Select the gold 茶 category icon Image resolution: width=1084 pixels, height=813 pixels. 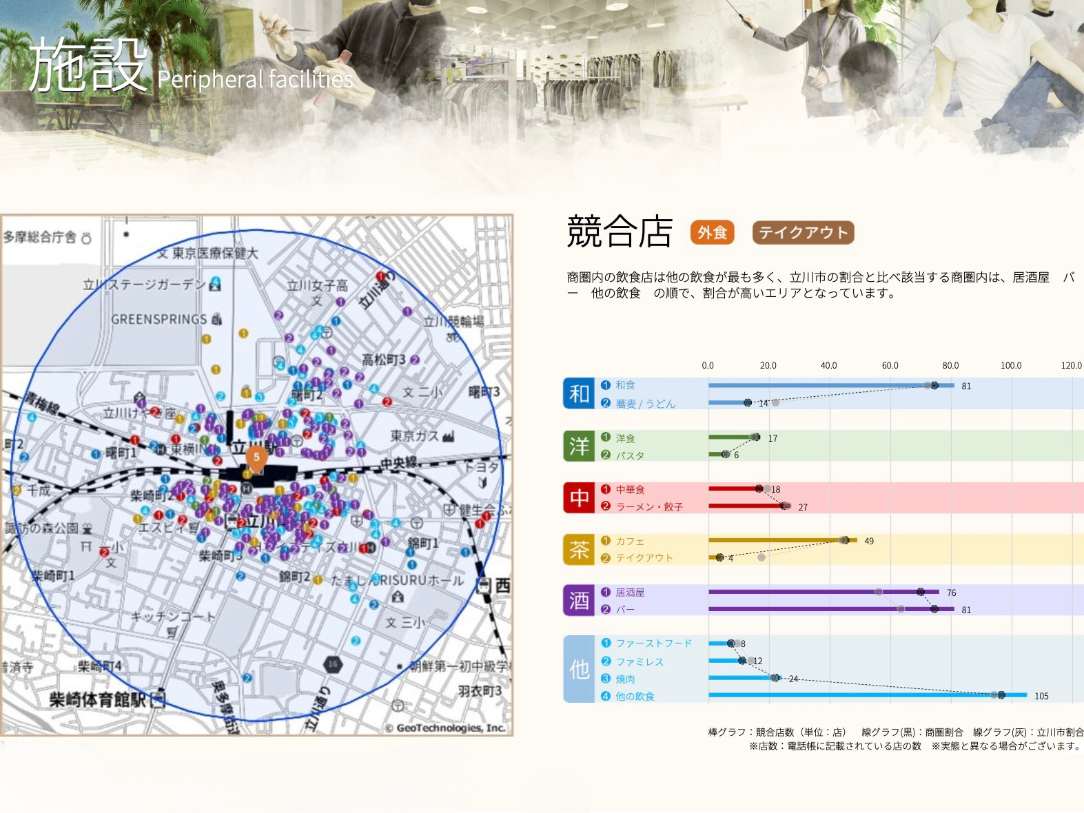[578, 549]
